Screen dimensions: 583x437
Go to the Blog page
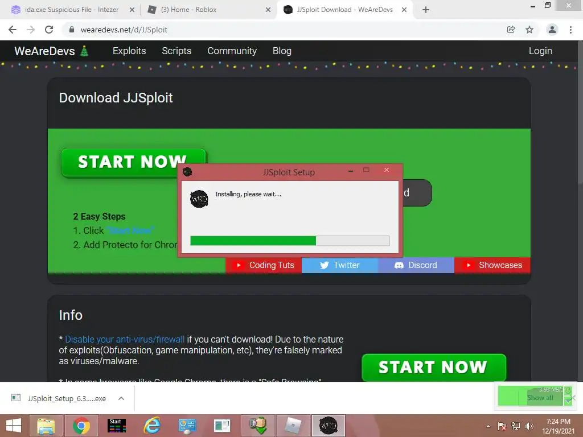[282, 51]
